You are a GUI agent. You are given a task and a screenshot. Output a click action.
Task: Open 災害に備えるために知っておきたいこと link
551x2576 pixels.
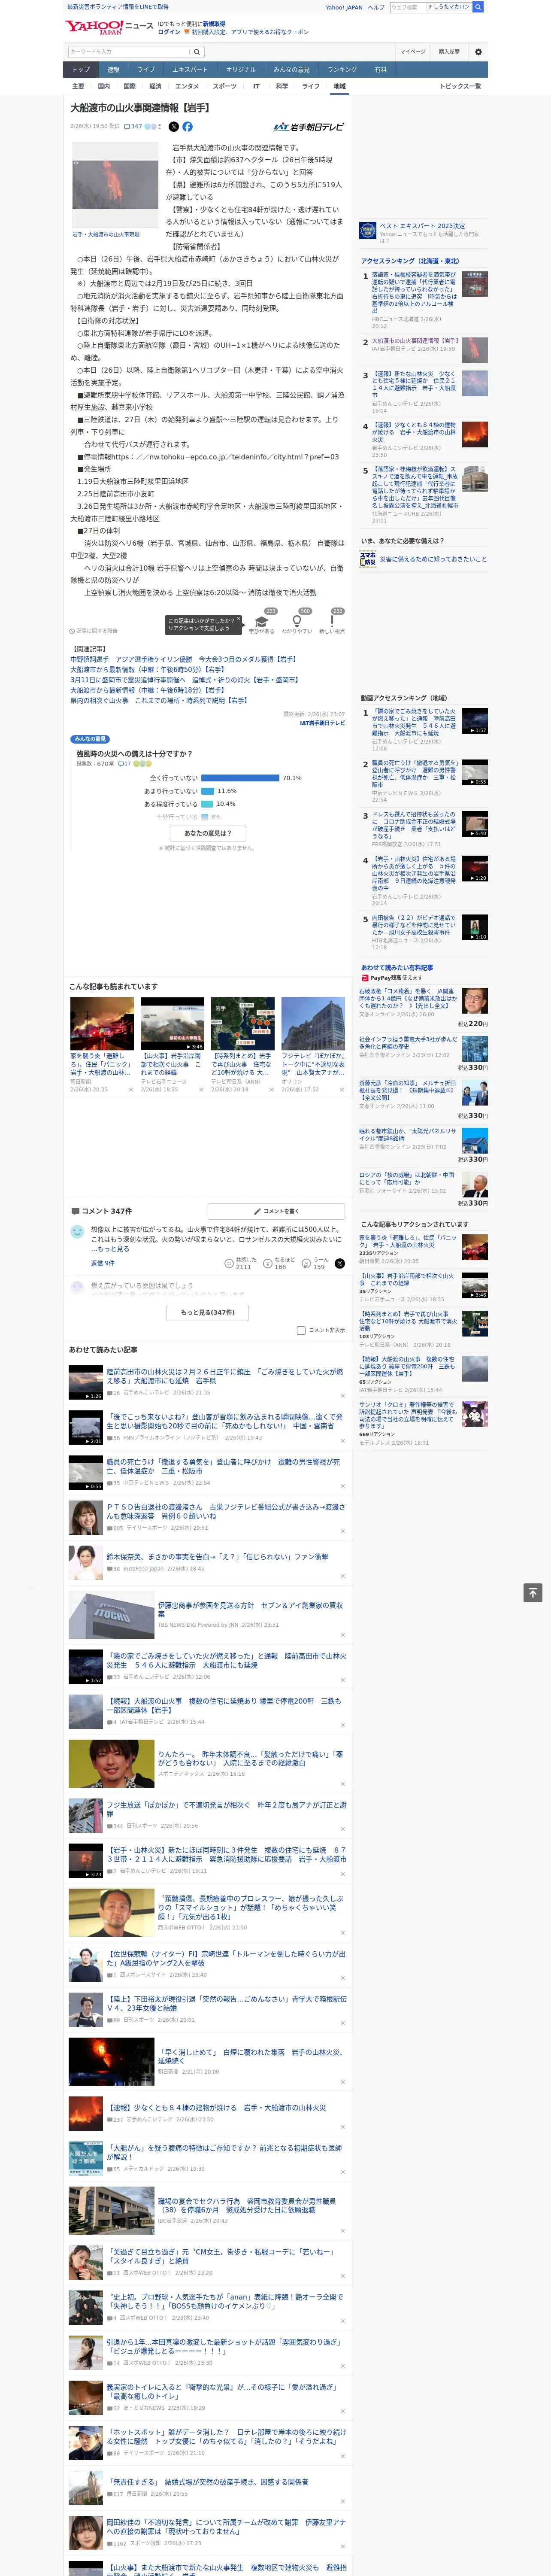coord(433,559)
